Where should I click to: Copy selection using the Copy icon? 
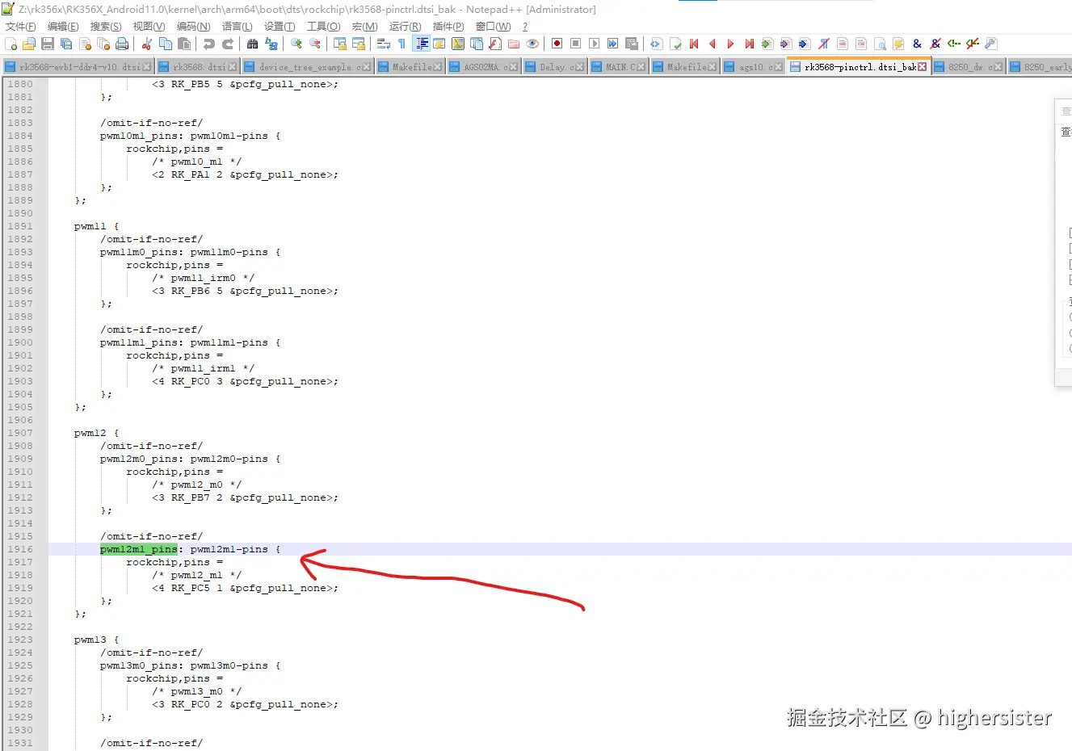[166, 44]
